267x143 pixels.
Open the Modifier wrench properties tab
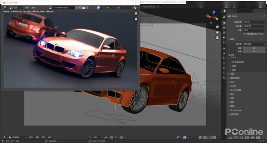[224, 54]
